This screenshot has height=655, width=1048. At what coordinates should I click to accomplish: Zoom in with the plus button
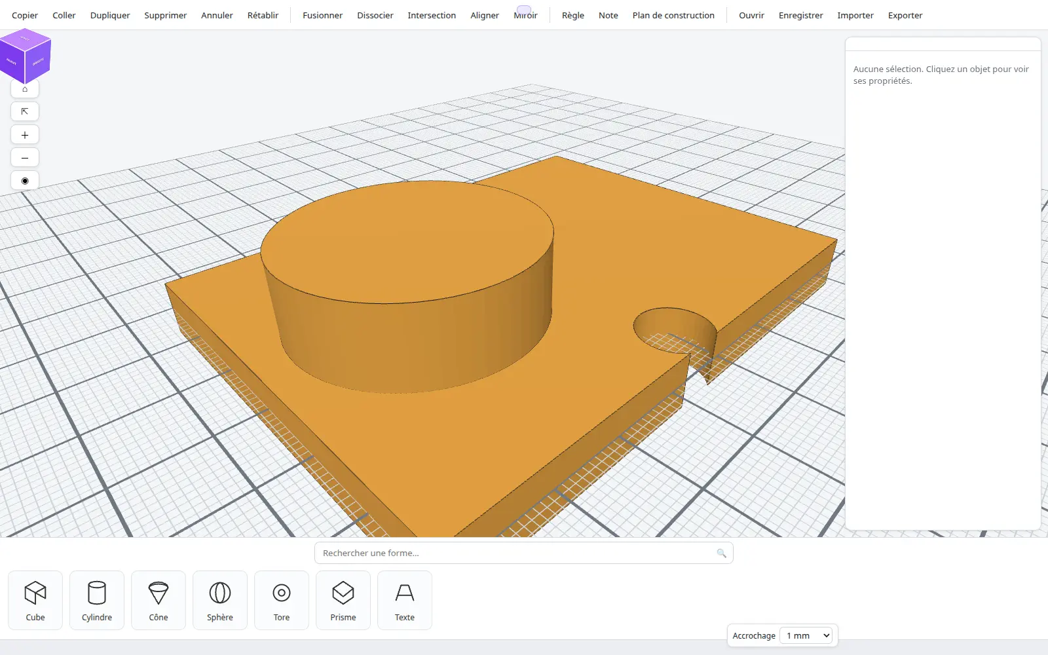pyautogui.click(x=25, y=135)
